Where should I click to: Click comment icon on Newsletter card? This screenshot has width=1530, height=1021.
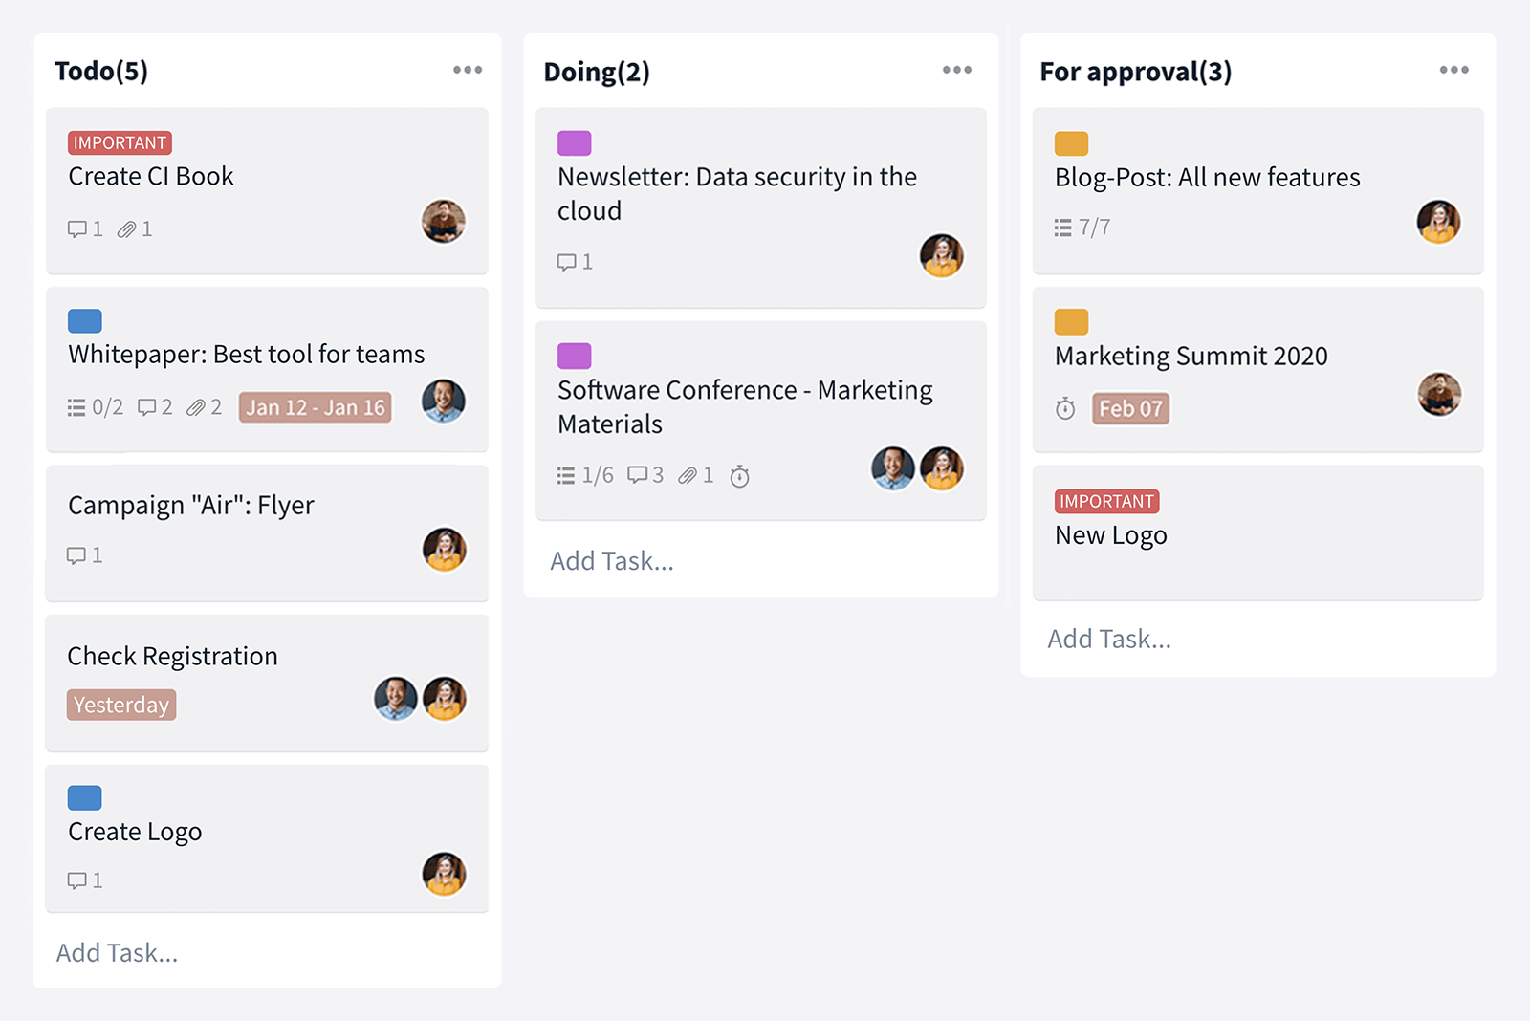[x=566, y=262]
